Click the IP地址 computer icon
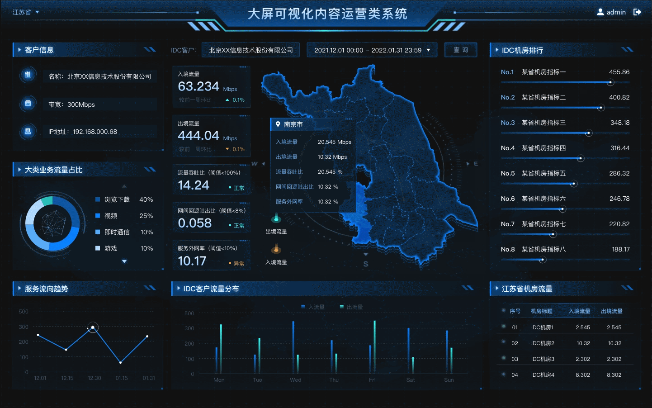652x408 pixels. coord(28,131)
